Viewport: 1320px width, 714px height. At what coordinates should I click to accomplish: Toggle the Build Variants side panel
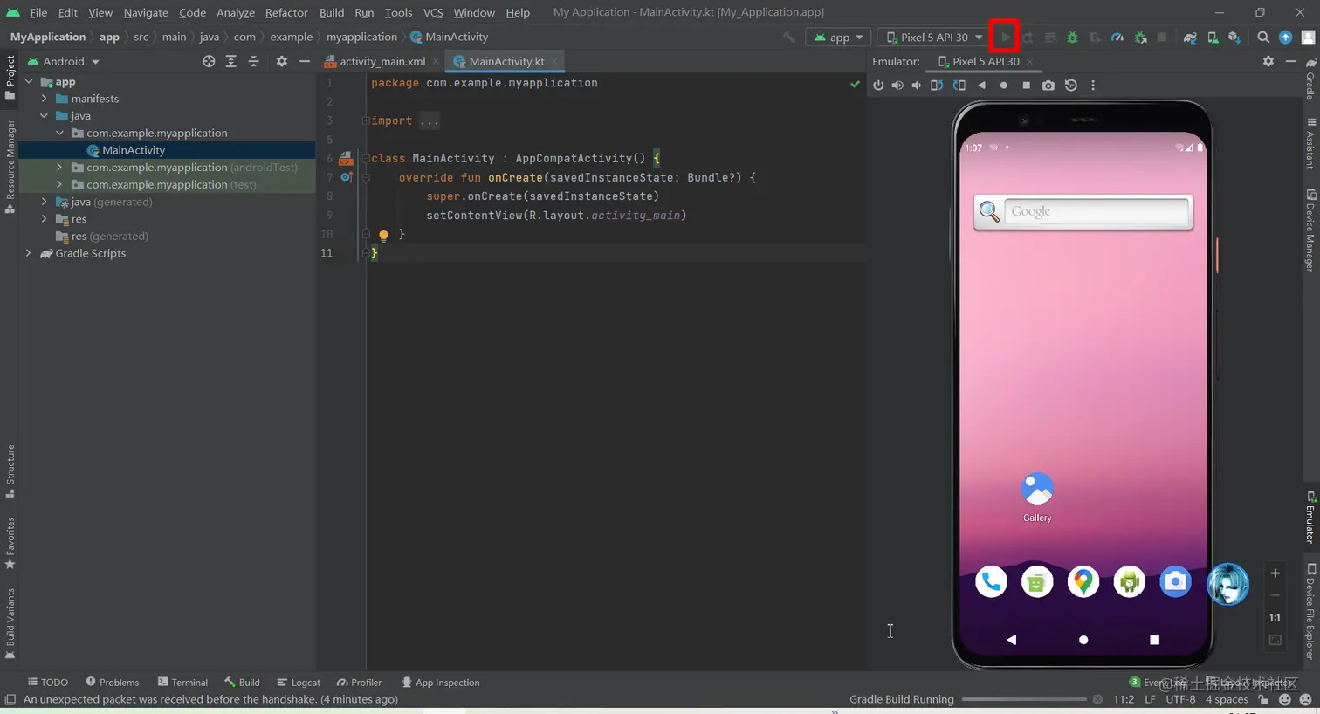tap(10, 623)
